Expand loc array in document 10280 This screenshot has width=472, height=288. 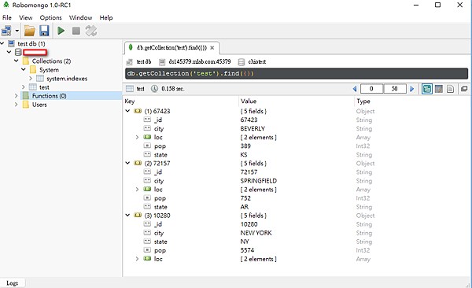tap(137, 258)
